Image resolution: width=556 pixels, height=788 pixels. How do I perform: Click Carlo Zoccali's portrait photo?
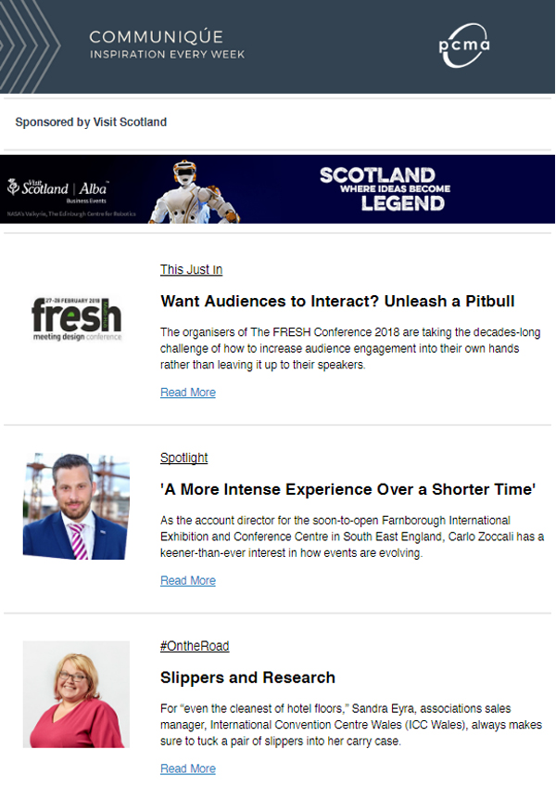[x=76, y=506]
